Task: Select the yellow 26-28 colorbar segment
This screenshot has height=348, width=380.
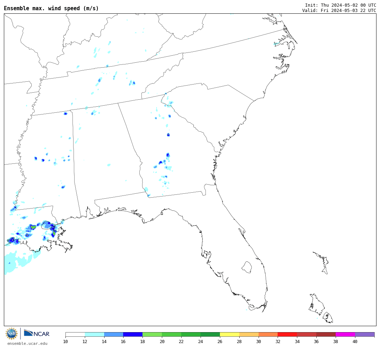Action: pyautogui.click(x=229, y=334)
